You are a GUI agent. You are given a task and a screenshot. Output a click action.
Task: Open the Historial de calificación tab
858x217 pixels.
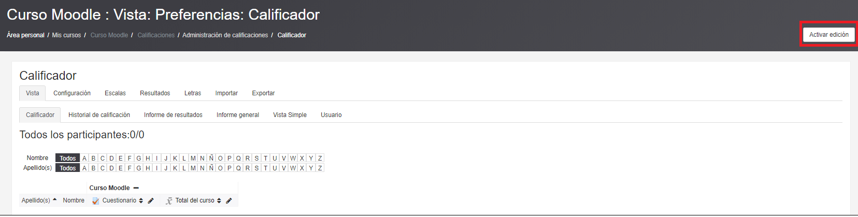[99, 115]
